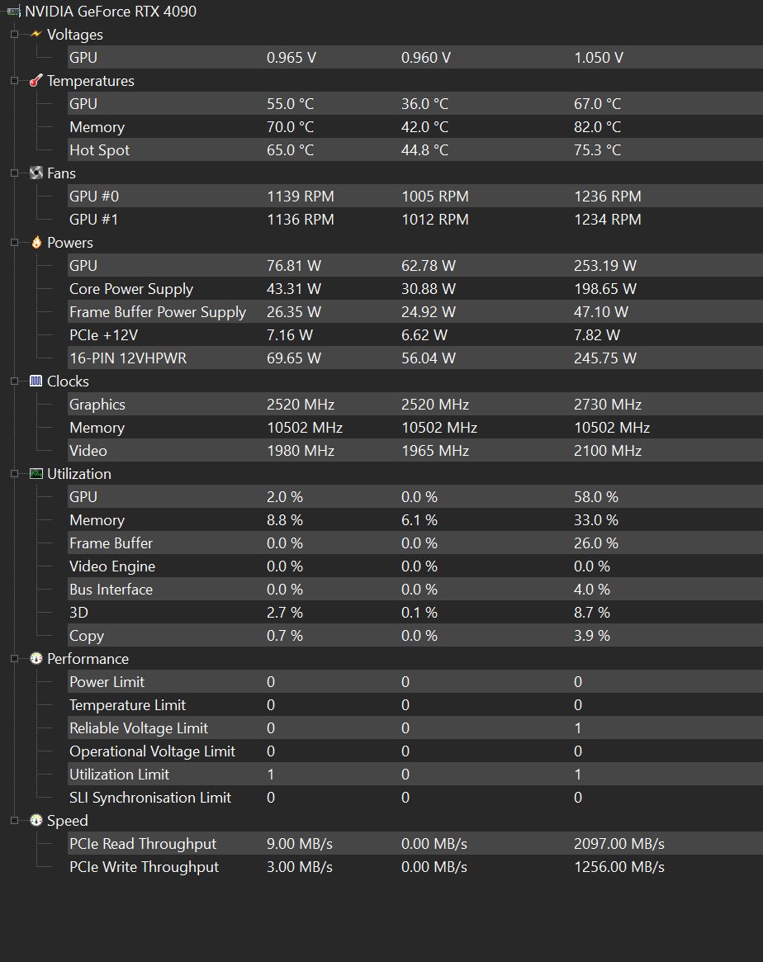This screenshot has width=763, height=962.
Task: Select the PCIe Read Throughput row
Action: point(415,844)
